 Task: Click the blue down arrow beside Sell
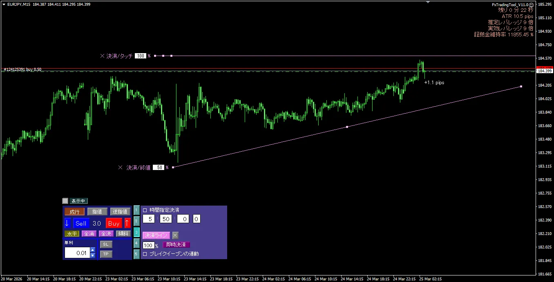(67, 223)
